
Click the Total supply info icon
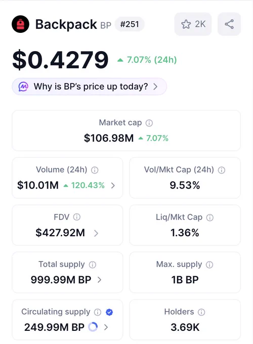point(93,265)
